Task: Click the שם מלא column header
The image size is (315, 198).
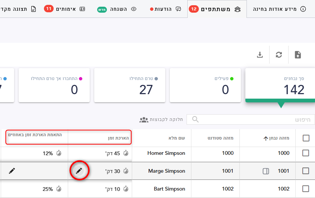Action: pos(176,138)
